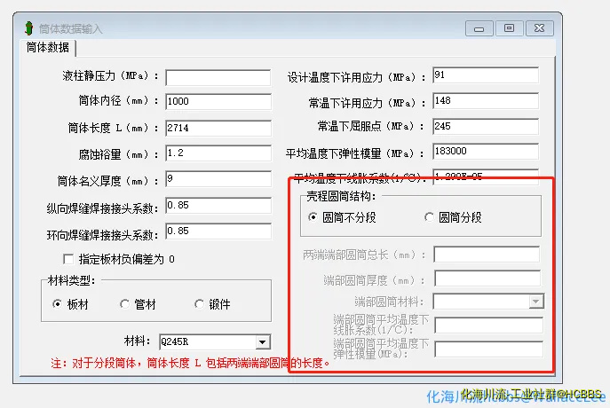This screenshot has width=610, height=408.
Task: Minimize the 筒体数据输入 window
Action: (x=479, y=28)
